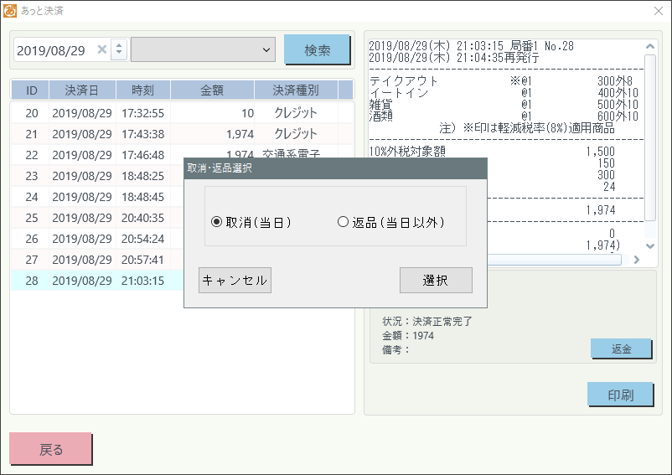Confirm with the 選択 button
This screenshot has width=672, height=475.
[x=436, y=280]
